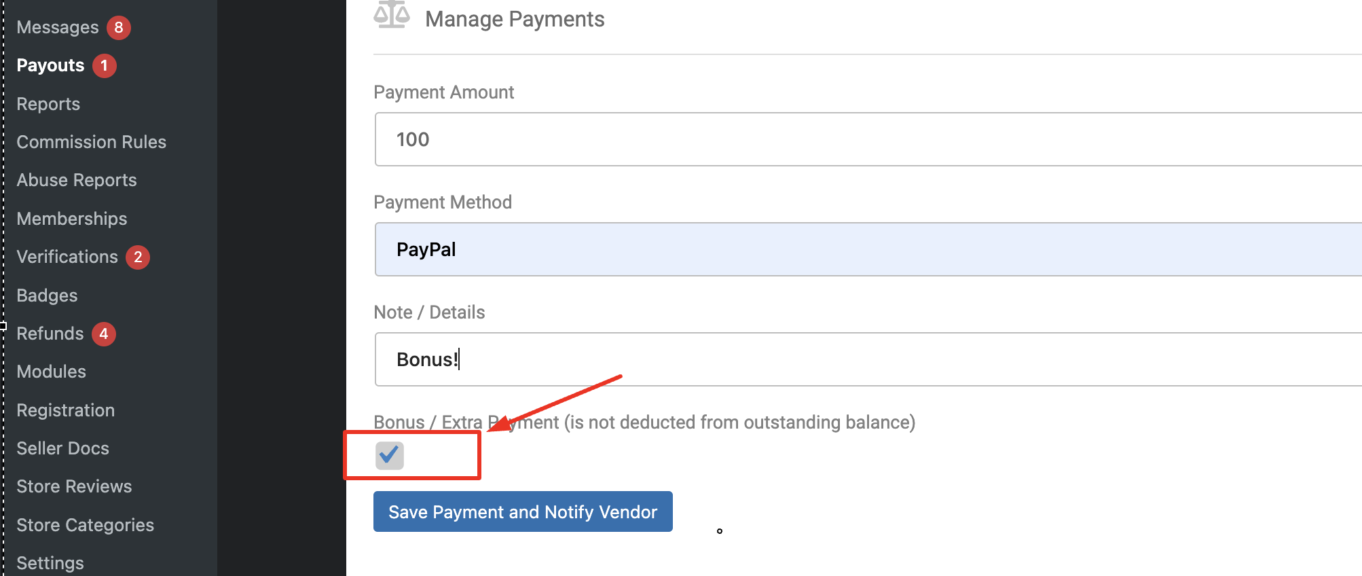1362x576 pixels.
Task: Click the Note / Details label
Action: click(429, 312)
